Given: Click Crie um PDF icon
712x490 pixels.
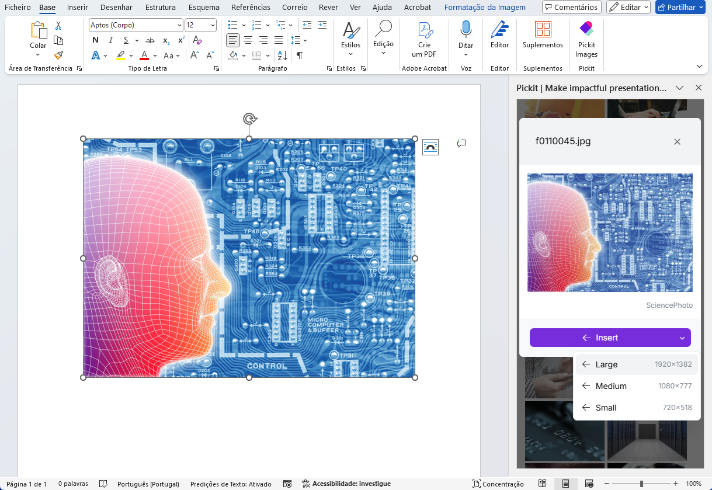Looking at the screenshot, I should pyautogui.click(x=424, y=39).
